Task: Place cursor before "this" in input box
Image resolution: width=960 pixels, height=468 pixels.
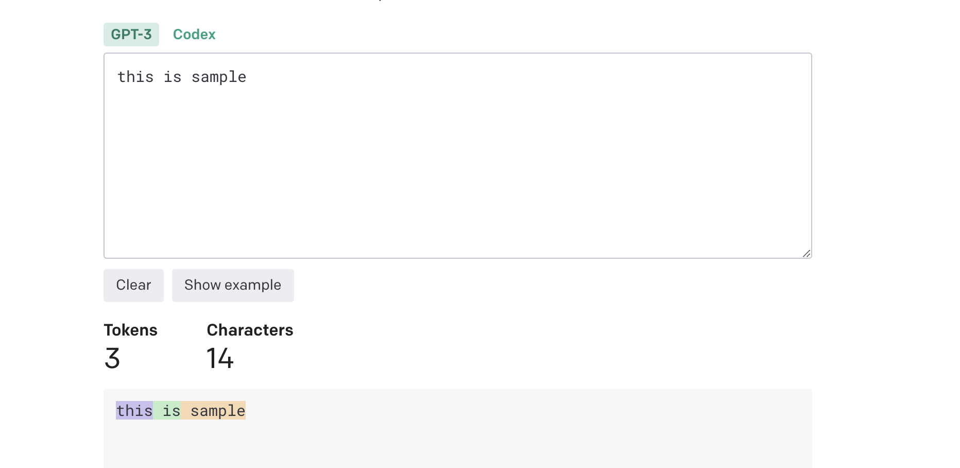Action: click(118, 77)
